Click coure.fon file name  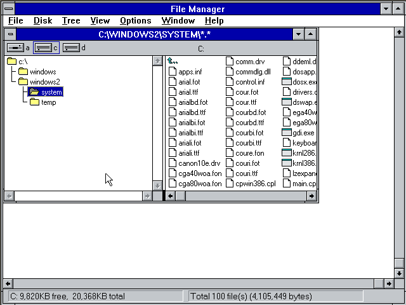click(x=250, y=153)
